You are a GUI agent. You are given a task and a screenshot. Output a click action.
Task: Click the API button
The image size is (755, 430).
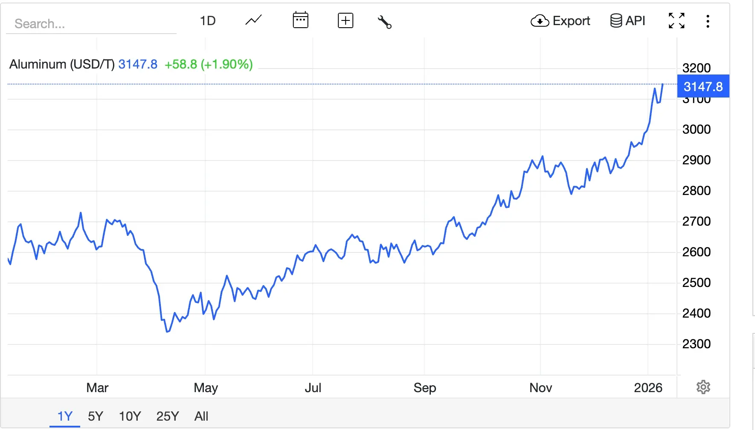627,20
